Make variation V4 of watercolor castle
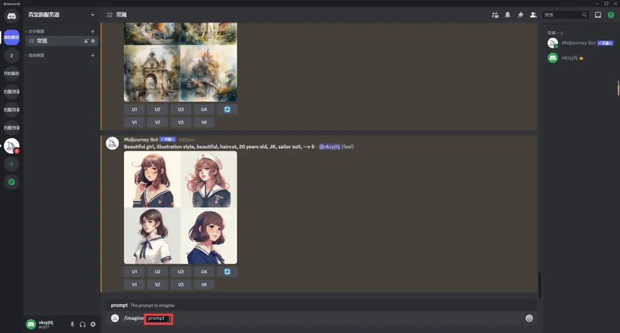The width and height of the screenshot is (620, 333). click(204, 122)
